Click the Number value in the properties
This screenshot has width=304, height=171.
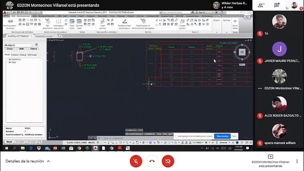[x=25, y=132]
